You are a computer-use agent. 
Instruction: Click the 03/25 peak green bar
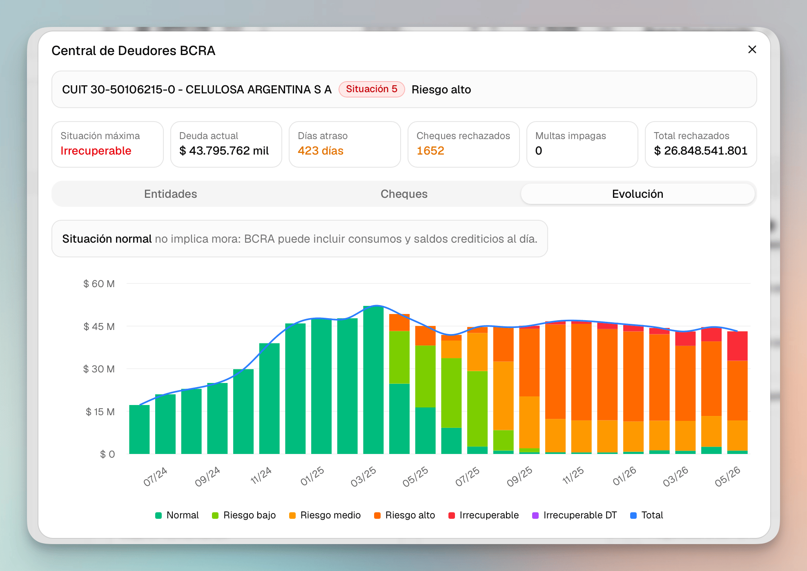tap(373, 380)
